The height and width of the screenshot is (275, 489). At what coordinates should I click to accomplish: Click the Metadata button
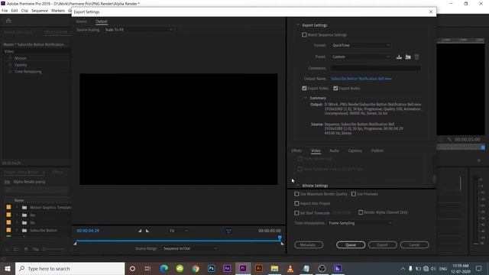tap(309, 244)
